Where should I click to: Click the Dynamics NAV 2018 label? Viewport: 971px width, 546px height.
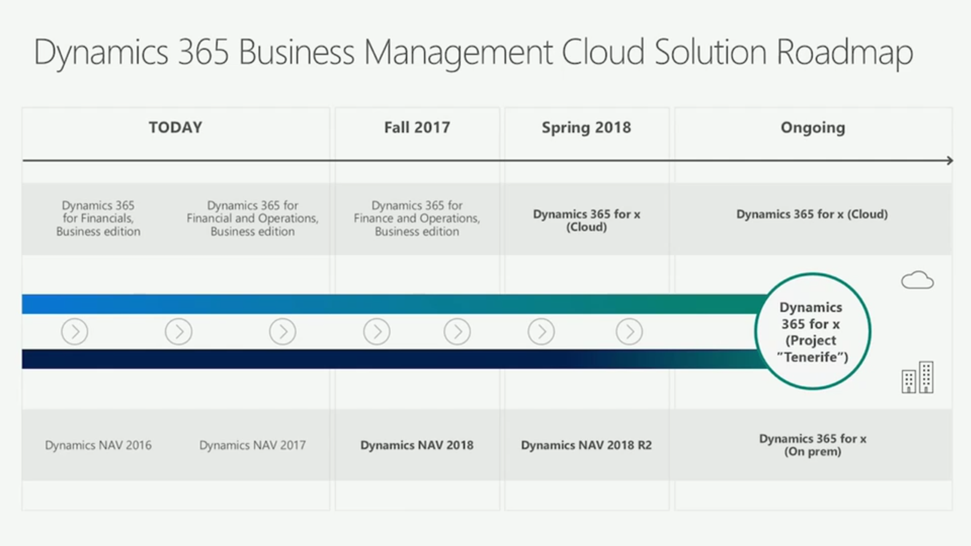click(x=417, y=445)
